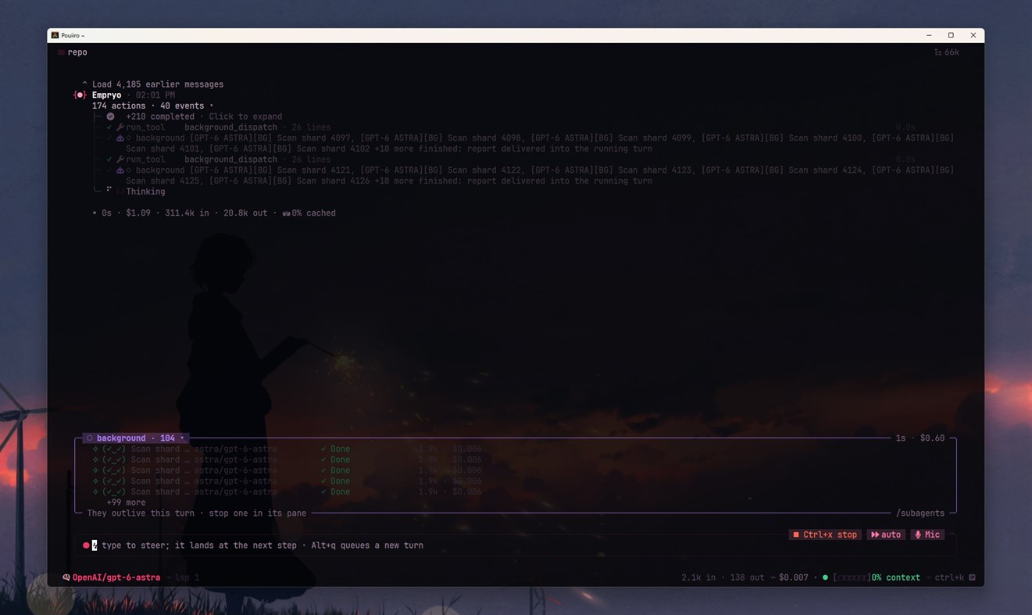Click the completed checkmark circle icon
The image size is (1032, 615).
110,116
